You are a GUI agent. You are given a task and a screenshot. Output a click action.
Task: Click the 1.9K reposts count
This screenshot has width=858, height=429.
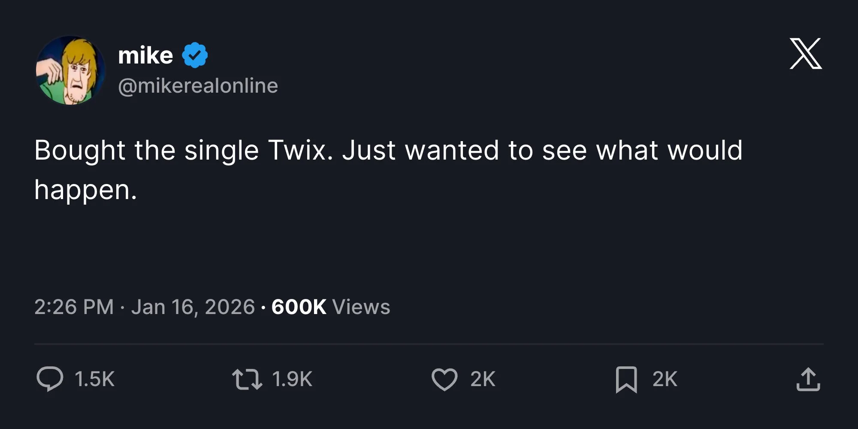click(292, 379)
